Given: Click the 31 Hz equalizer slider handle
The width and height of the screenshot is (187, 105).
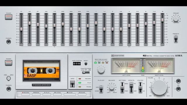Looking at the screenshot, I should 21,29.
